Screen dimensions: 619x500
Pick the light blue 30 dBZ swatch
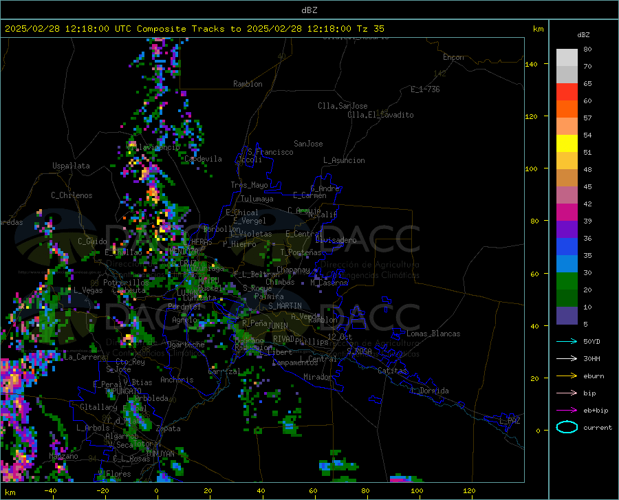[x=567, y=264]
